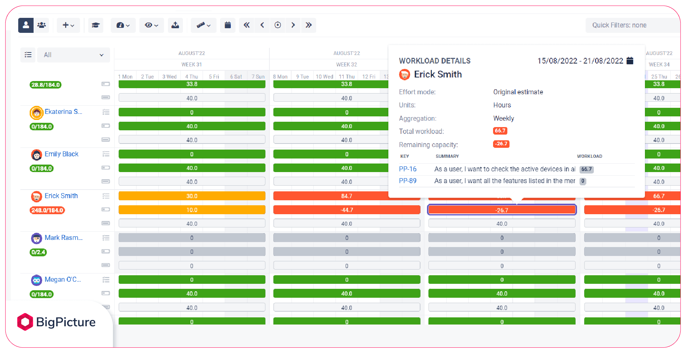Viewport: 686px width, 357px height.
Task: Click the 1 Mon day header
Action: [125, 77]
